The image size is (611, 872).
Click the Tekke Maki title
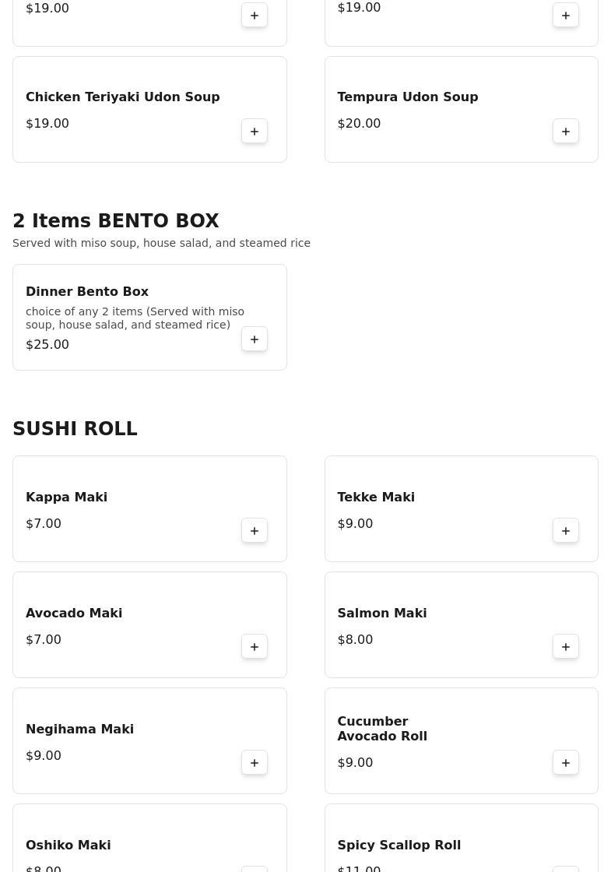(375, 497)
